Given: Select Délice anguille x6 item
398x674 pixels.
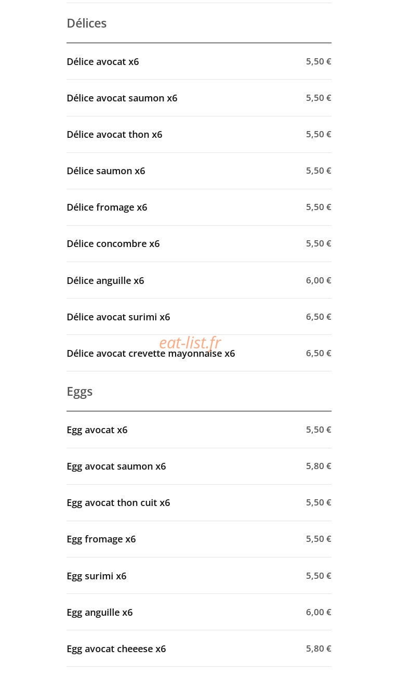Looking at the screenshot, I should click(199, 280).
